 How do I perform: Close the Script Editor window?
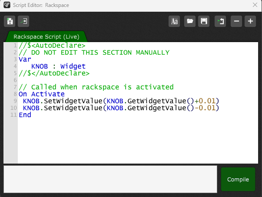(255, 5)
